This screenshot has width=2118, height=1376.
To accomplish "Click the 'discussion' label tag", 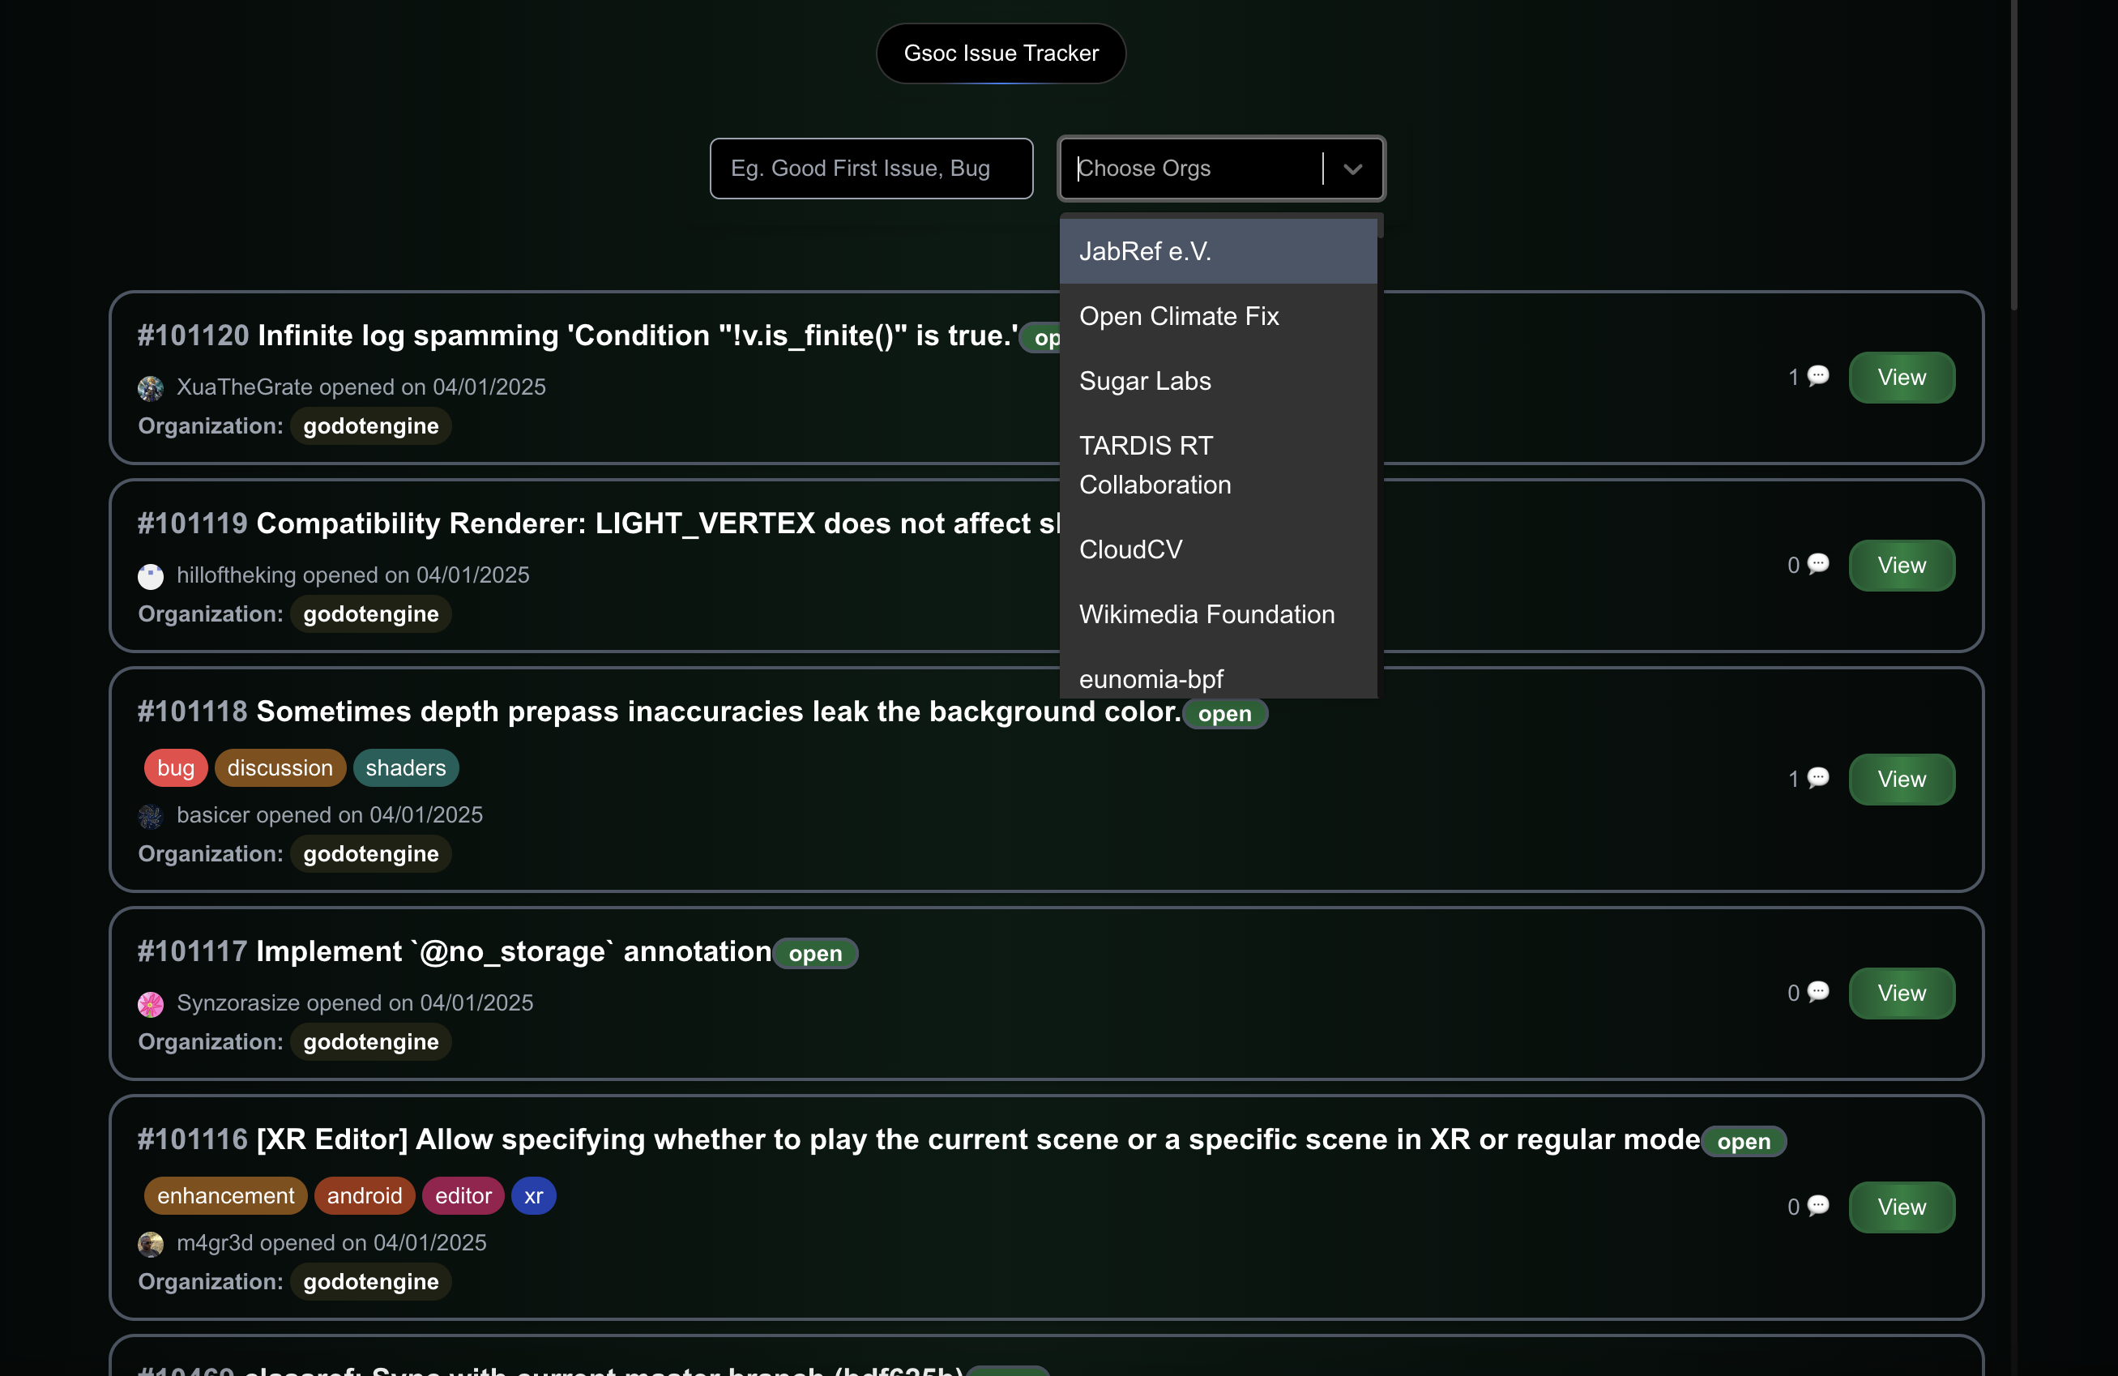I will pyautogui.click(x=280, y=768).
